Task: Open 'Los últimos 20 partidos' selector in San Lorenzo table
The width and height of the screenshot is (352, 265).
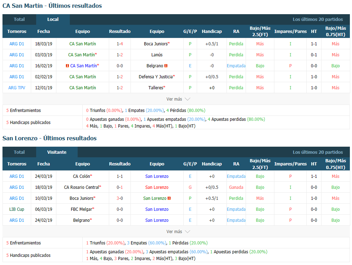Action: coord(318,152)
